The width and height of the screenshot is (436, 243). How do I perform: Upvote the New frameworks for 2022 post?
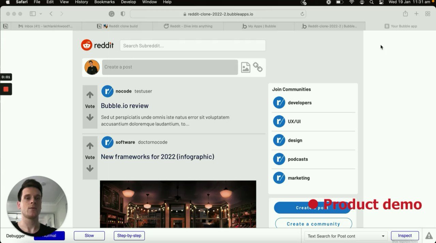pos(90,146)
